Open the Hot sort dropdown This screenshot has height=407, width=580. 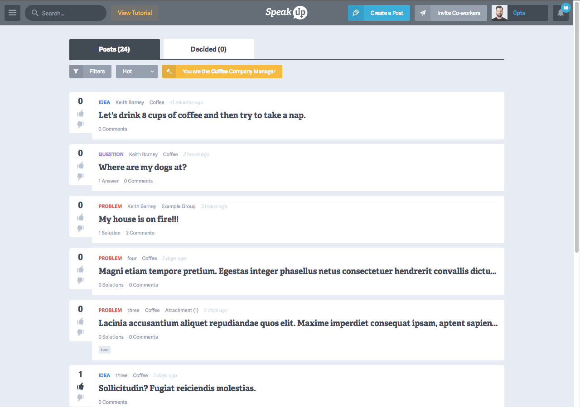tap(136, 72)
